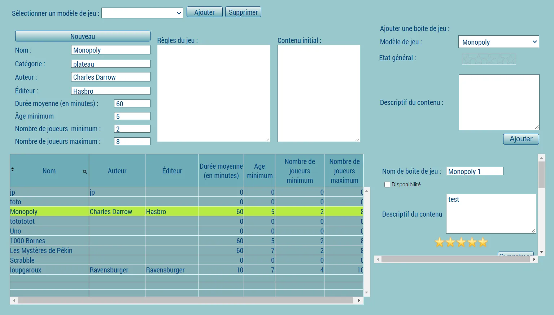Toggle the Disponibilité checkbox
The image size is (554, 315).
pyautogui.click(x=387, y=185)
